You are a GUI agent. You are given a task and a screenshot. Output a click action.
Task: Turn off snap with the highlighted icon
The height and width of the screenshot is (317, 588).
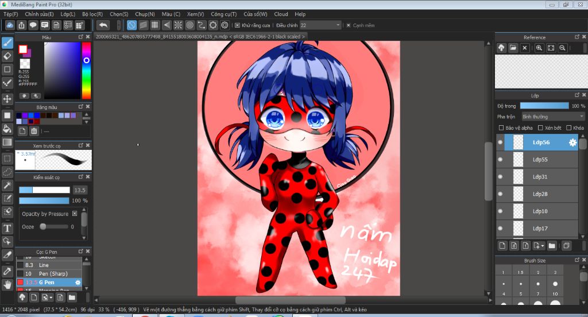pos(131,25)
